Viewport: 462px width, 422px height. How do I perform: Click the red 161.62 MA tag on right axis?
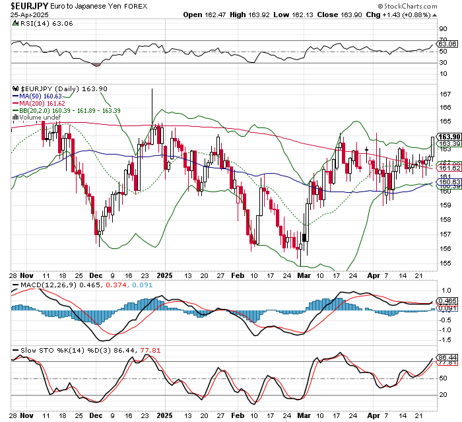pos(449,168)
